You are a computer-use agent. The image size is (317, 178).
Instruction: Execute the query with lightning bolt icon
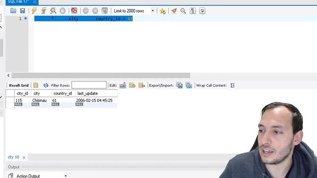34,11
